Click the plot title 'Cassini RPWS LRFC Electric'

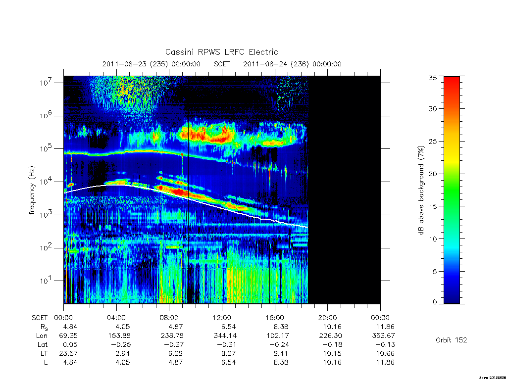(221, 52)
